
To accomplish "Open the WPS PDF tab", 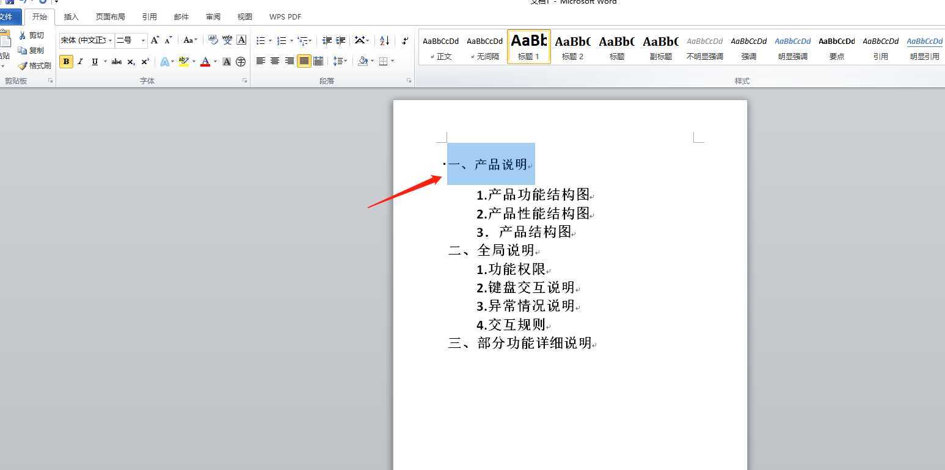I will click(285, 17).
